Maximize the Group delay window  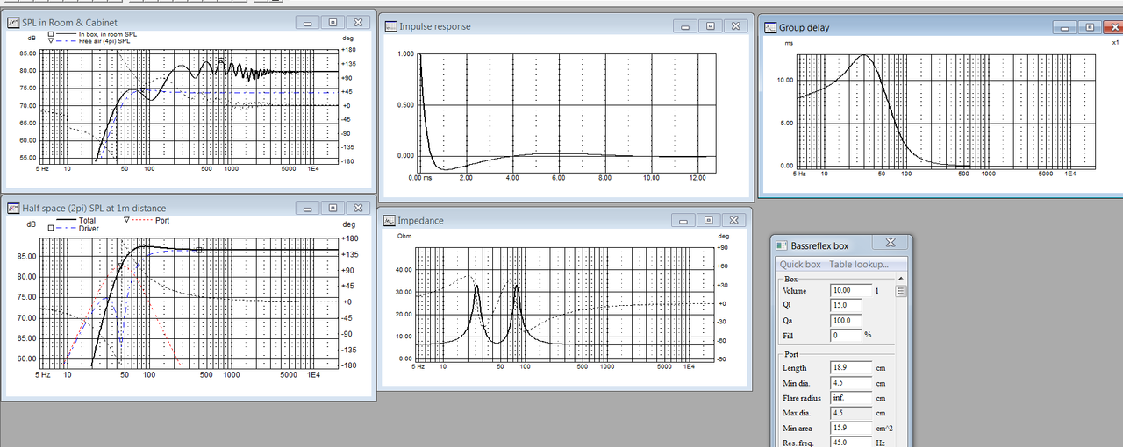coord(1090,27)
